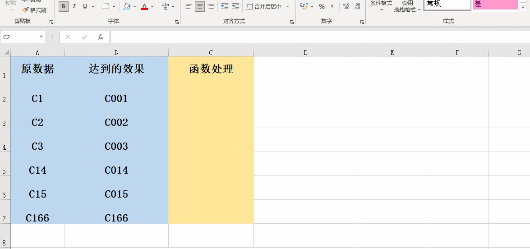The height and width of the screenshot is (249, 530).
Task: Toggle bold formatting with the B button
Action: coord(63,6)
